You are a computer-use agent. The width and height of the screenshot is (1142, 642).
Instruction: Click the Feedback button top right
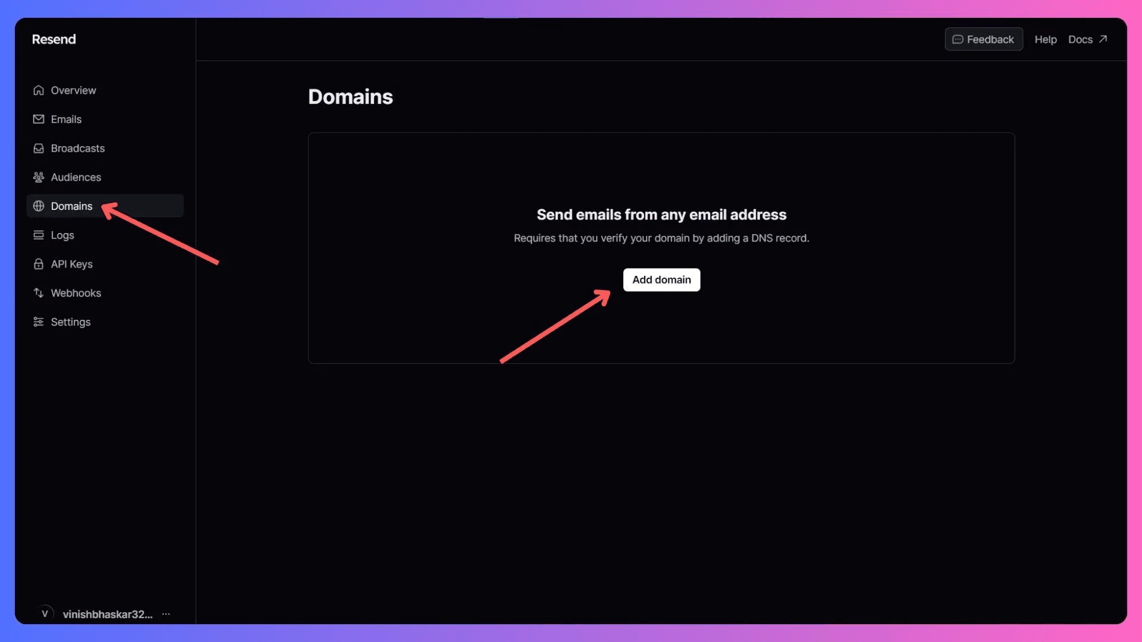pos(984,39)
